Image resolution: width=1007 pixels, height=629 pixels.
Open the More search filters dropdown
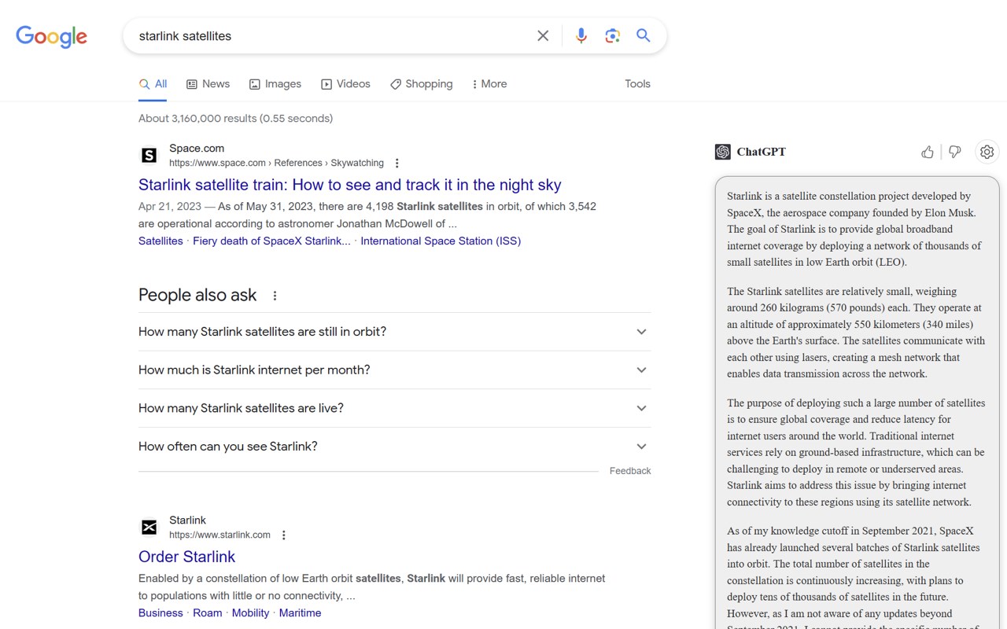[x=489, y=84]
